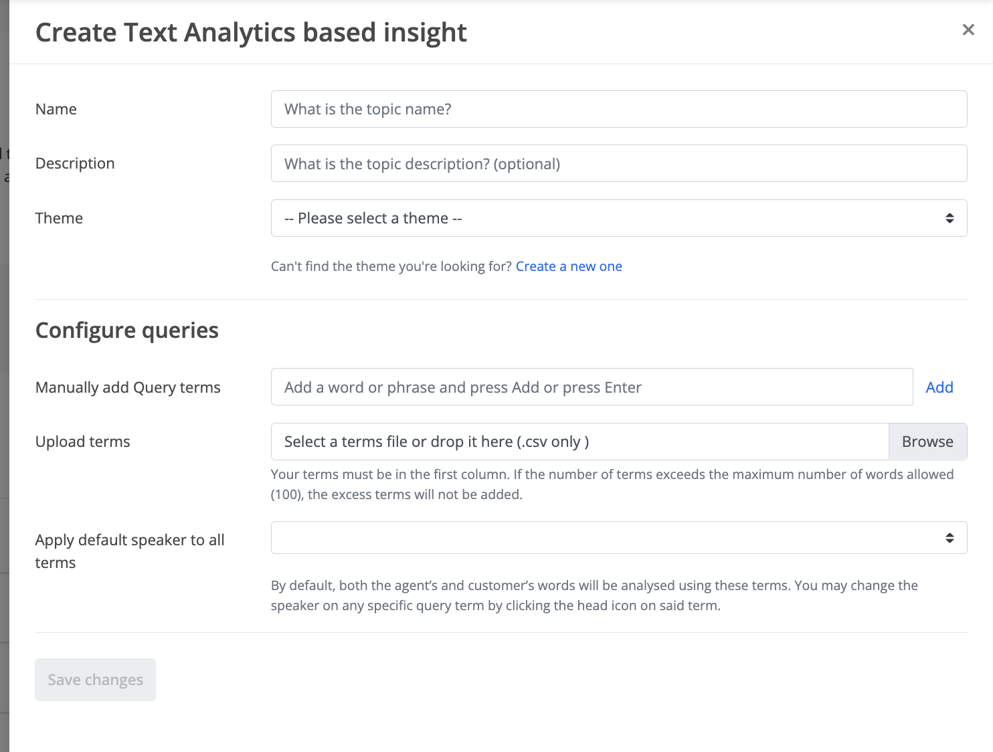Expand the default speaker dropdown
The height and width of the screenshot is (752, 993).
619,537
